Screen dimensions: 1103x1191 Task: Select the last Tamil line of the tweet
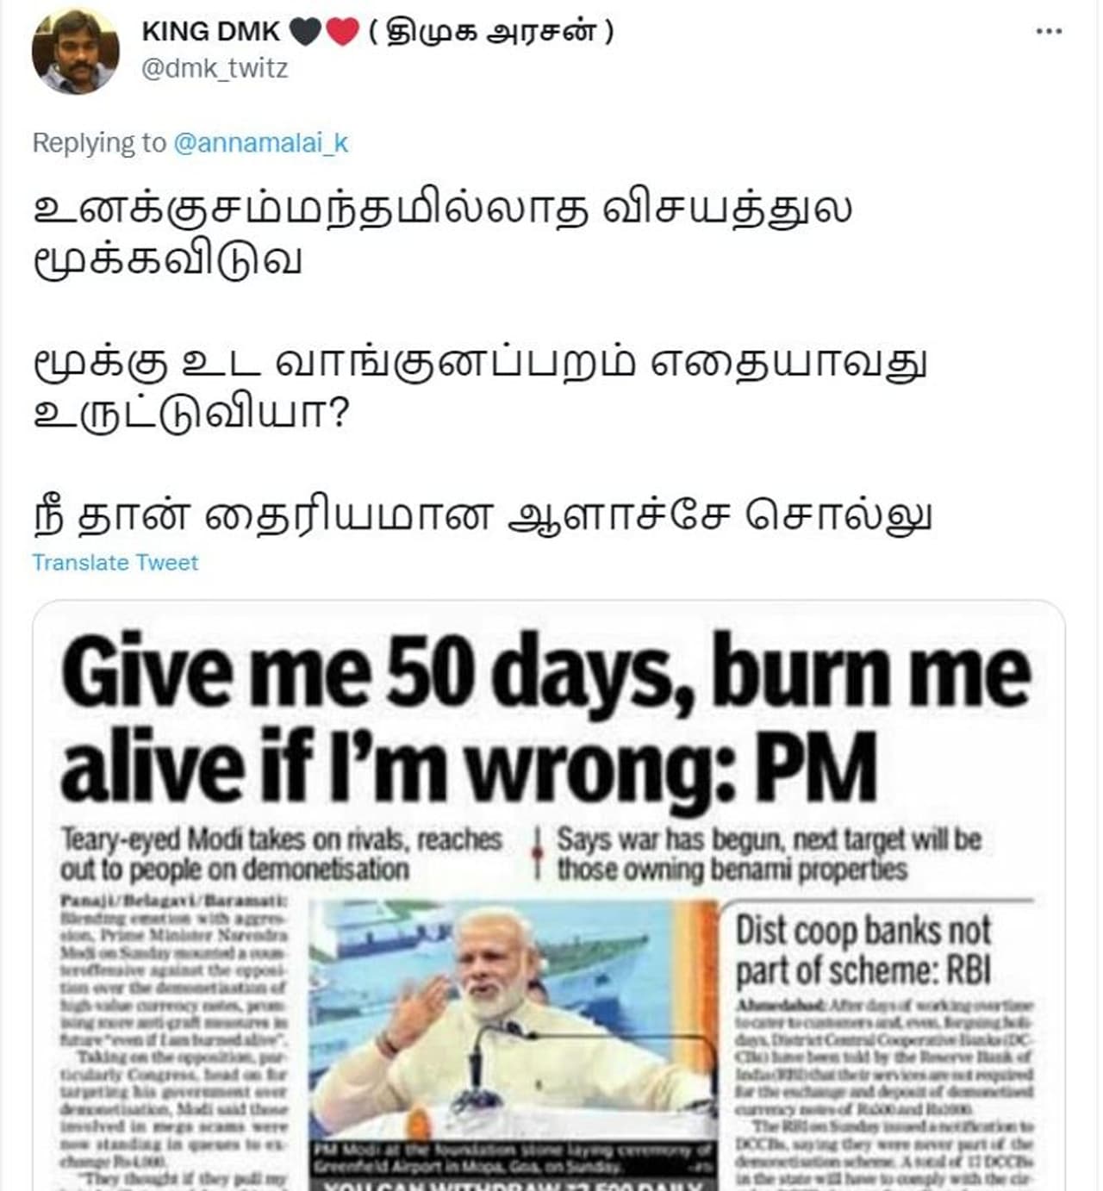point(483,516)
